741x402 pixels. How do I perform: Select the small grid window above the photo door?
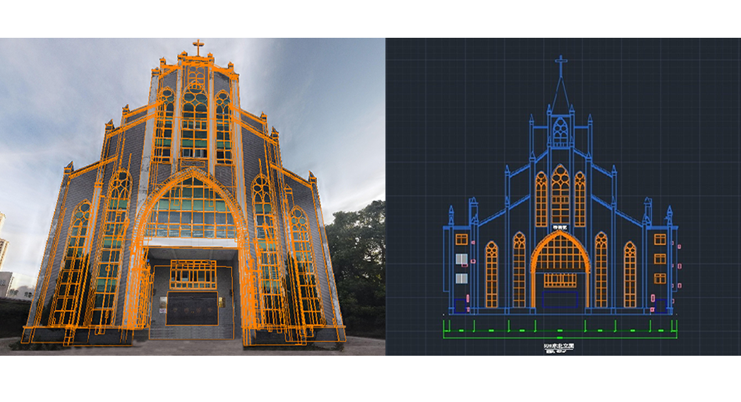193,274
